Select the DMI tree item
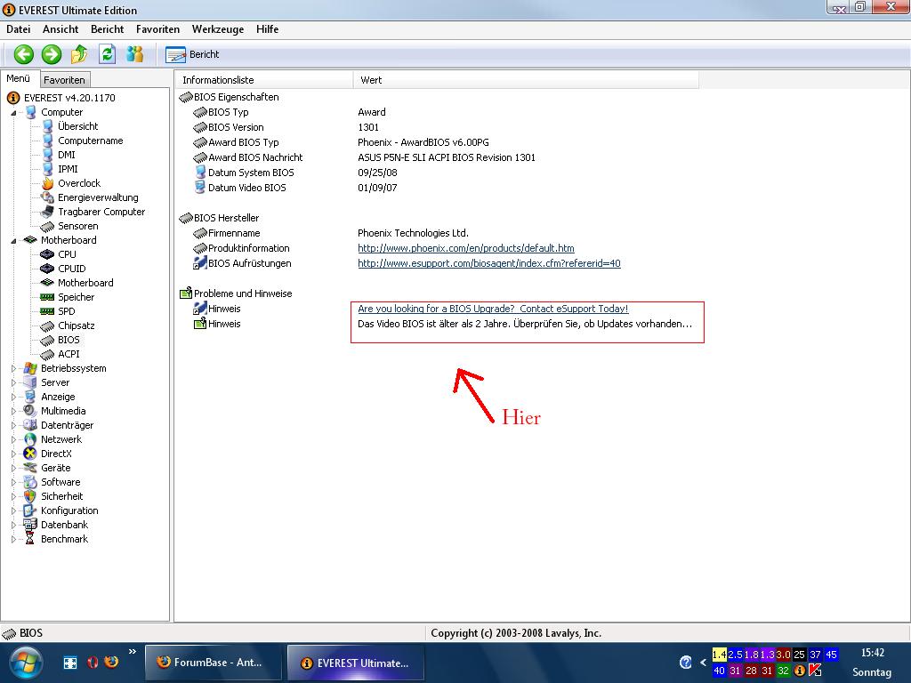 [66, 155]
